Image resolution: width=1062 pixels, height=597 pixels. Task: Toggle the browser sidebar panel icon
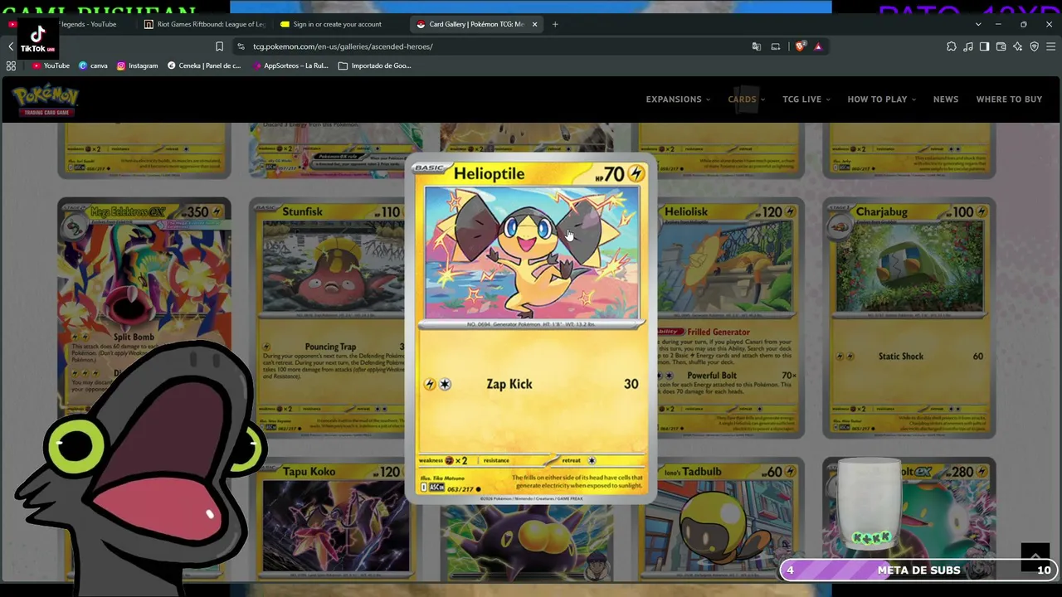click(984, 46)
